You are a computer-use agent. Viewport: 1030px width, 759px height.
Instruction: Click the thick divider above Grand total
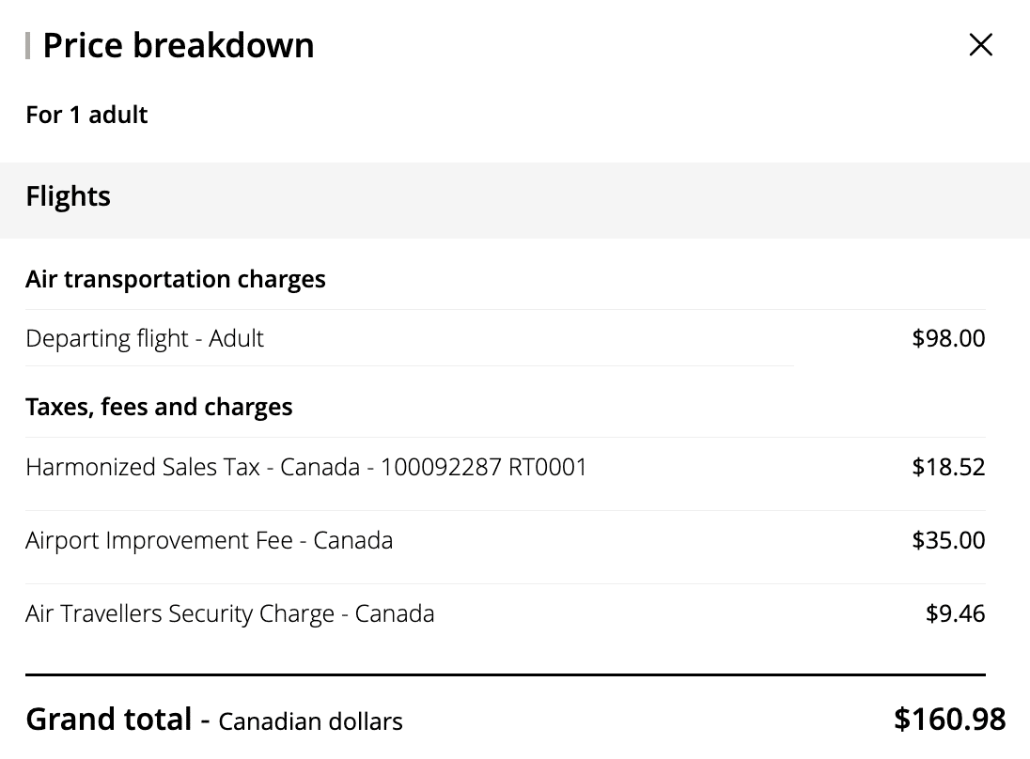(x=506, y=674)
